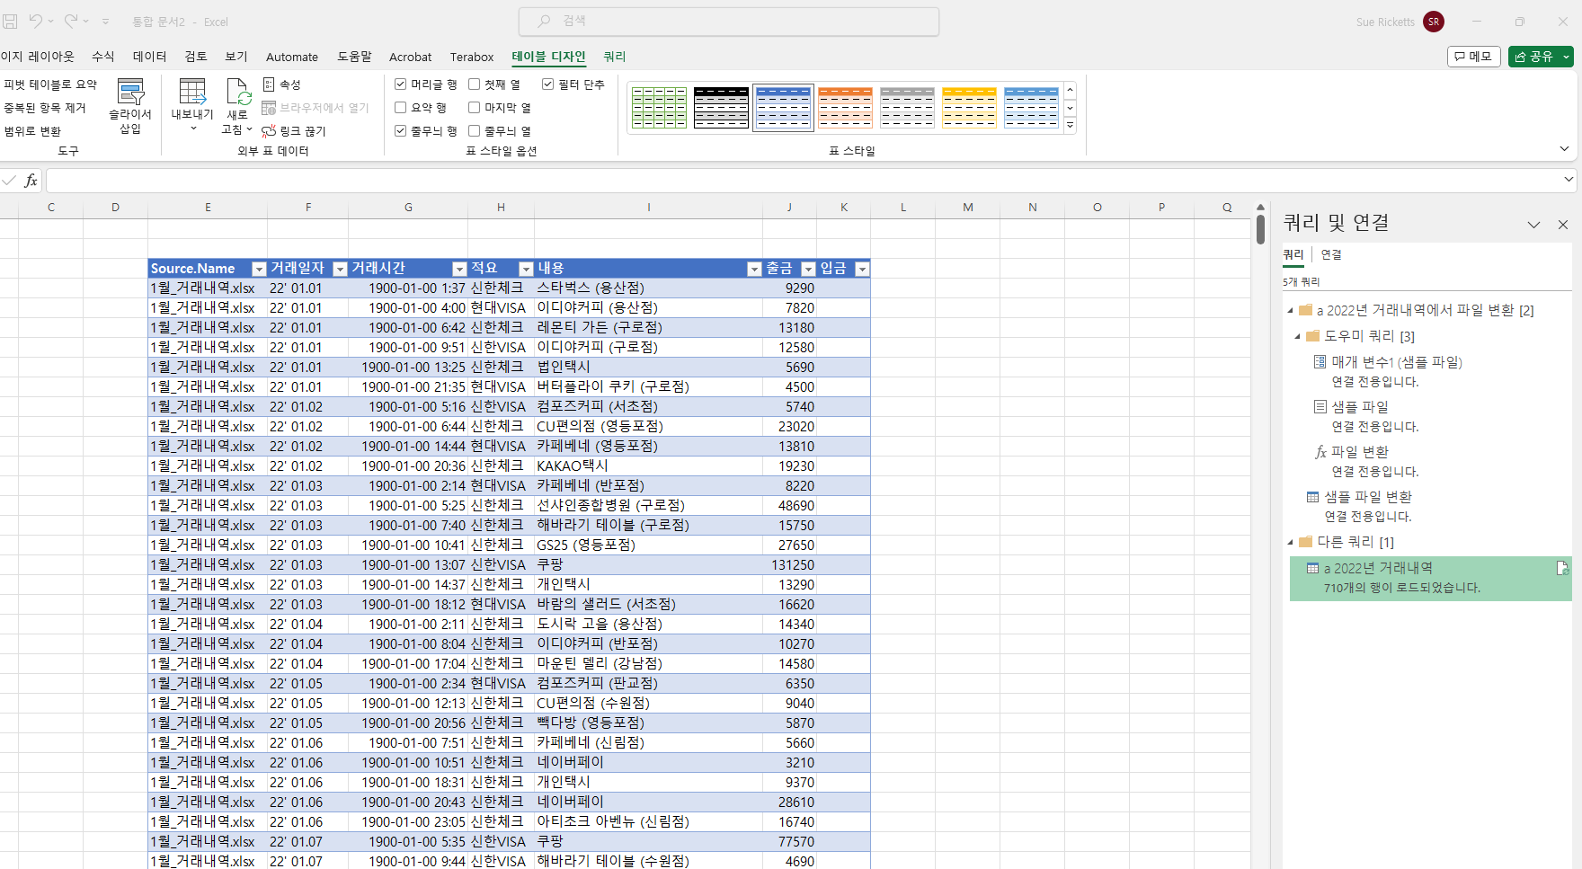Toggle the 줄무늬 행 checkbox
Screen dimensions: 1582x869
coord(401,131)
